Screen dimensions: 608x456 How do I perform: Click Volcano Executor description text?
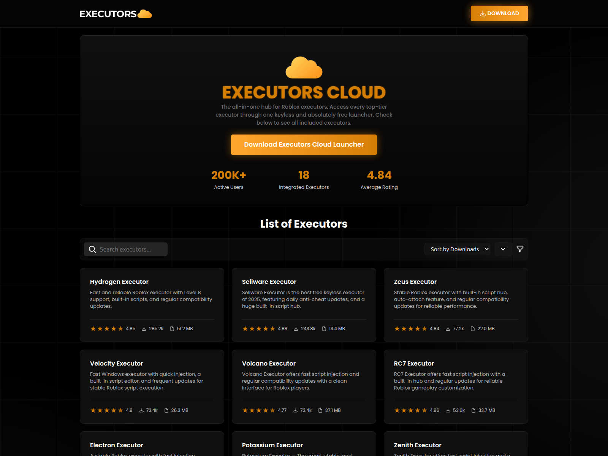coord(301,381)
